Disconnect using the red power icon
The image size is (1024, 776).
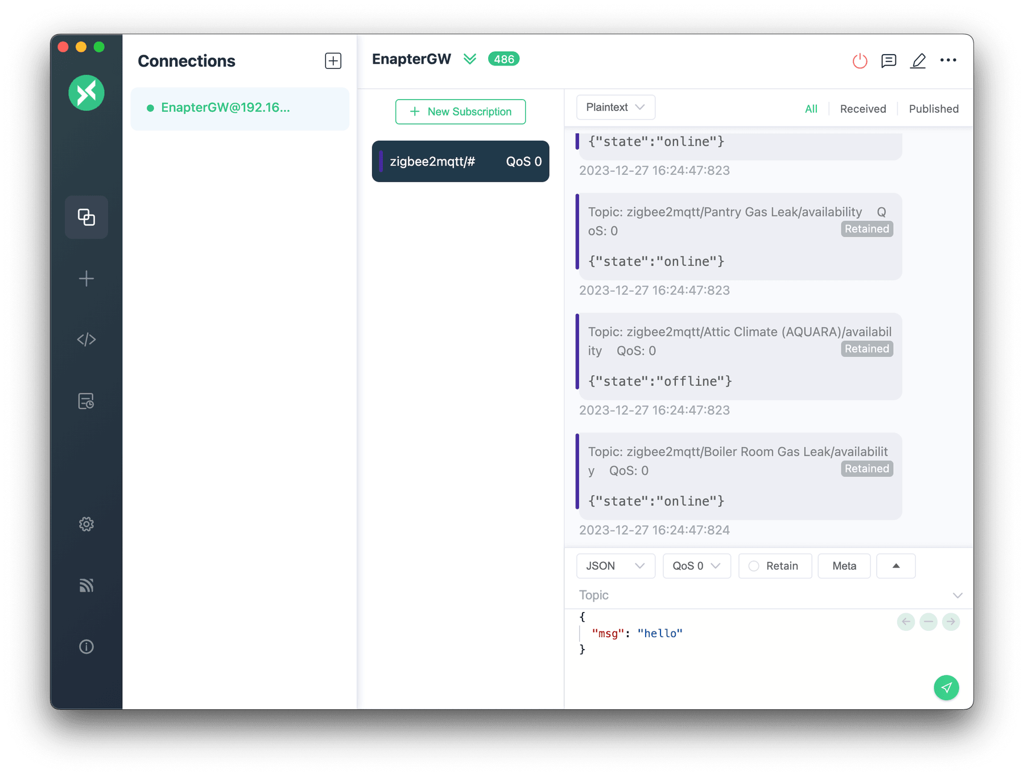pyautogui.click(x=860, y=60)
